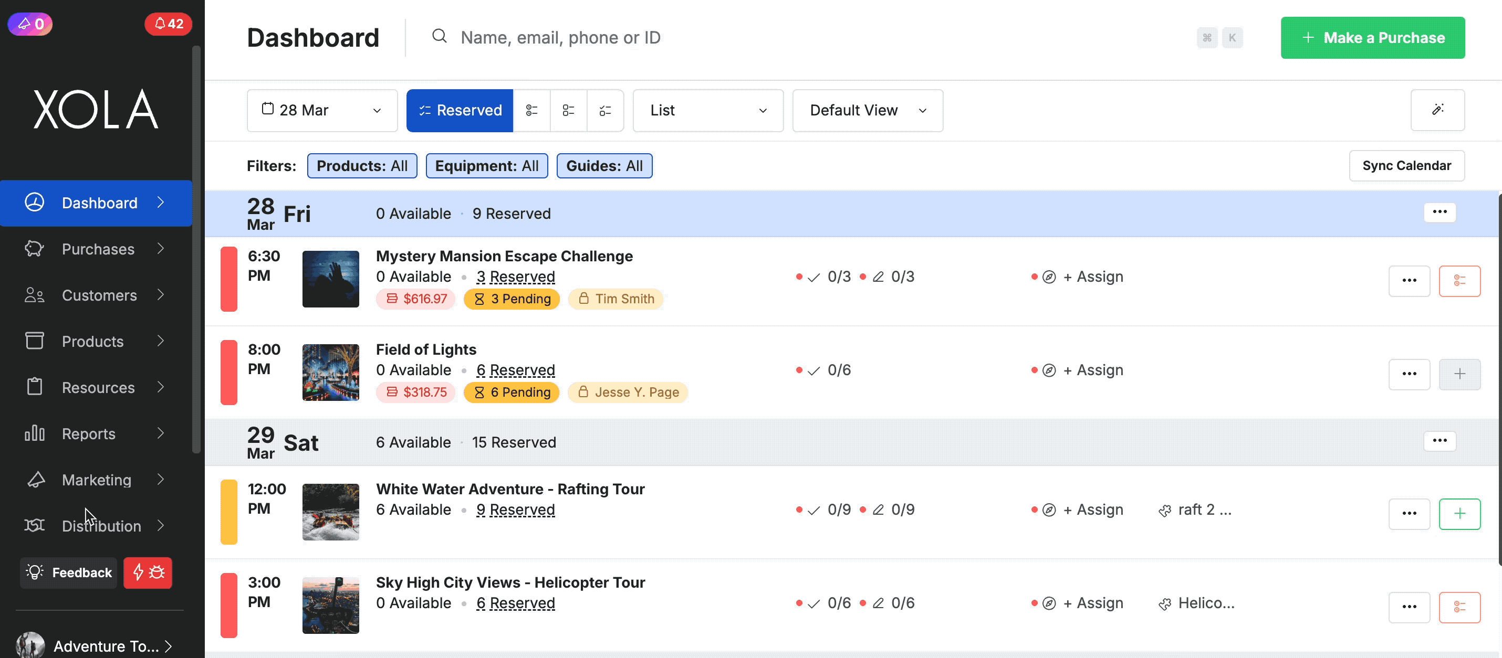Click the grey plus button for Field of Lights
1502x658 pixels.
click(x=1459, y=374)
